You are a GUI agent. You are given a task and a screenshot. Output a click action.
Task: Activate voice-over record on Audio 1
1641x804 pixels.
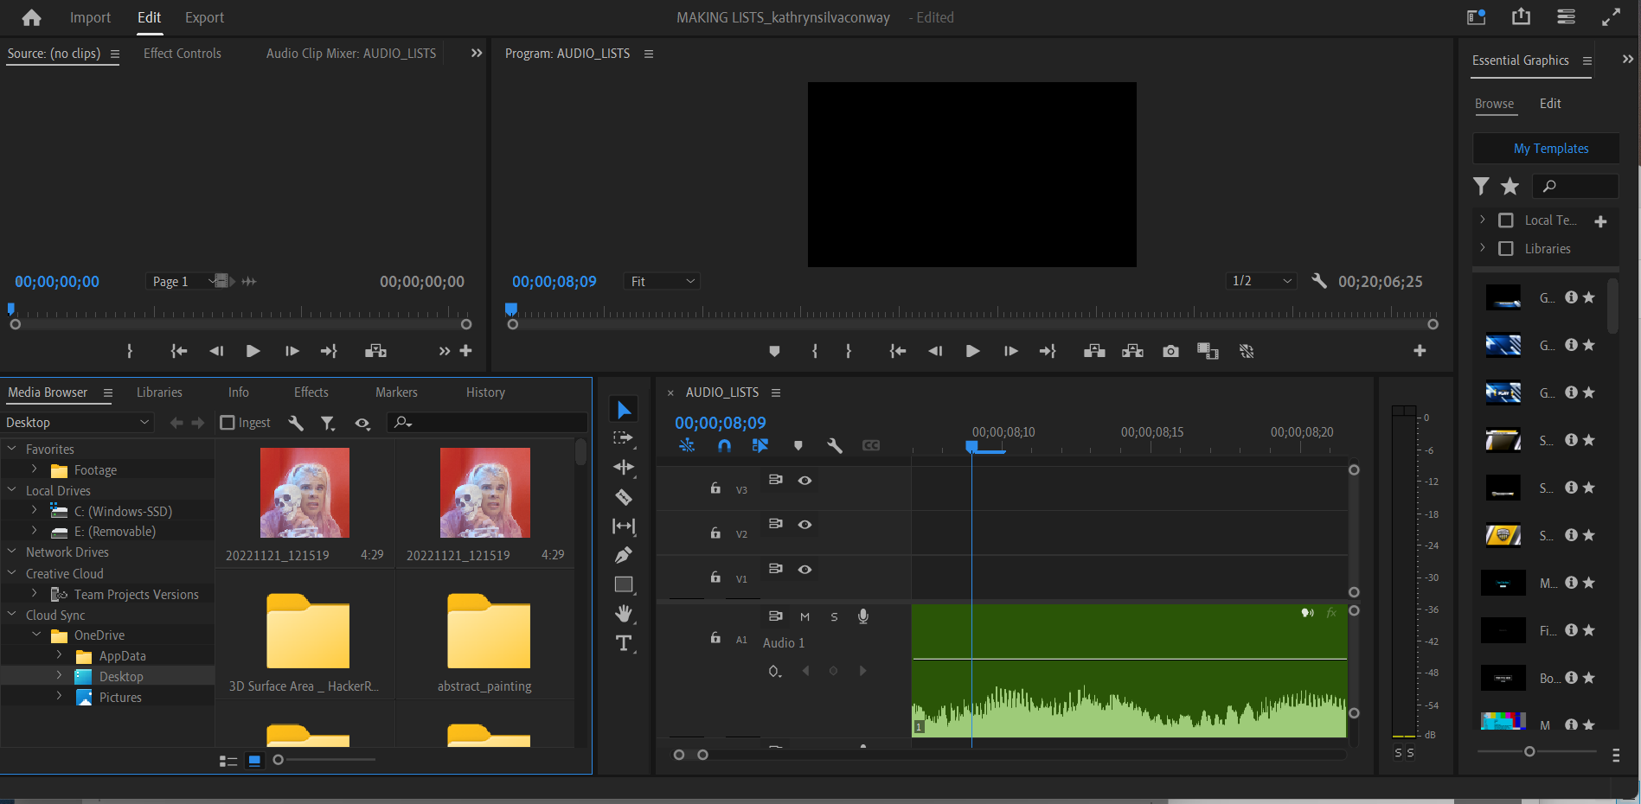click(x=862, y=616)
